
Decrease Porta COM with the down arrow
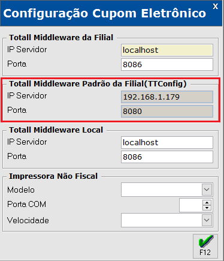point(207,208)
